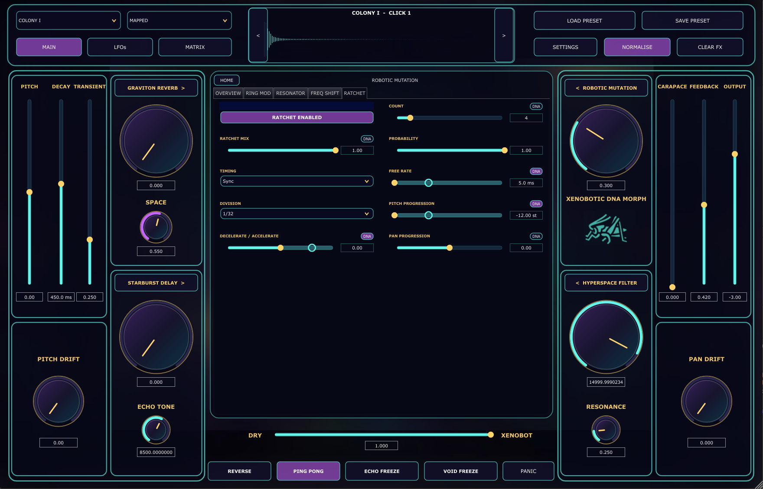Click the Resonance value field 0.250
The image size is (763, 489).
coord(606,452)
